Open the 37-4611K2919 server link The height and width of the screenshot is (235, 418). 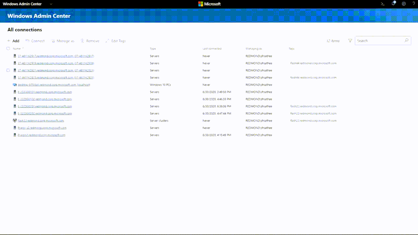click(56, 63)
